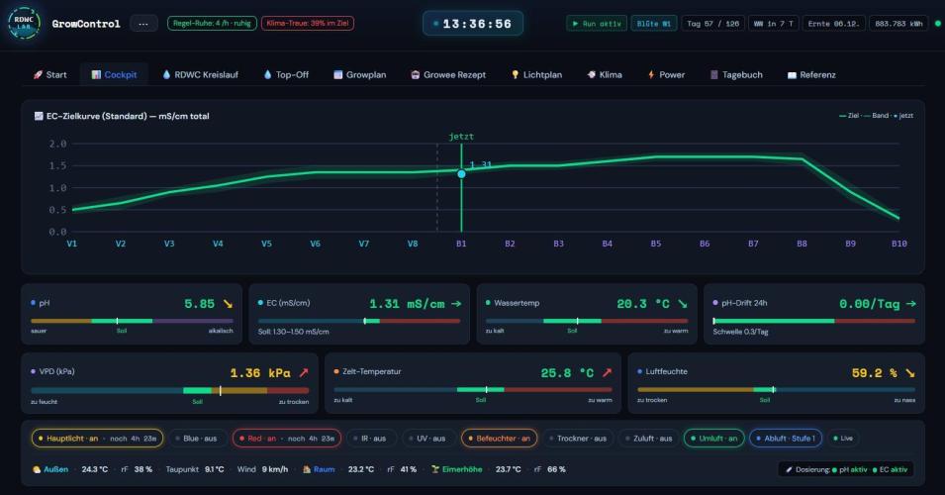Click the 883.783 kWh badge
The width and height of the screenshot is (945, 495).
(x=898, y=24)
